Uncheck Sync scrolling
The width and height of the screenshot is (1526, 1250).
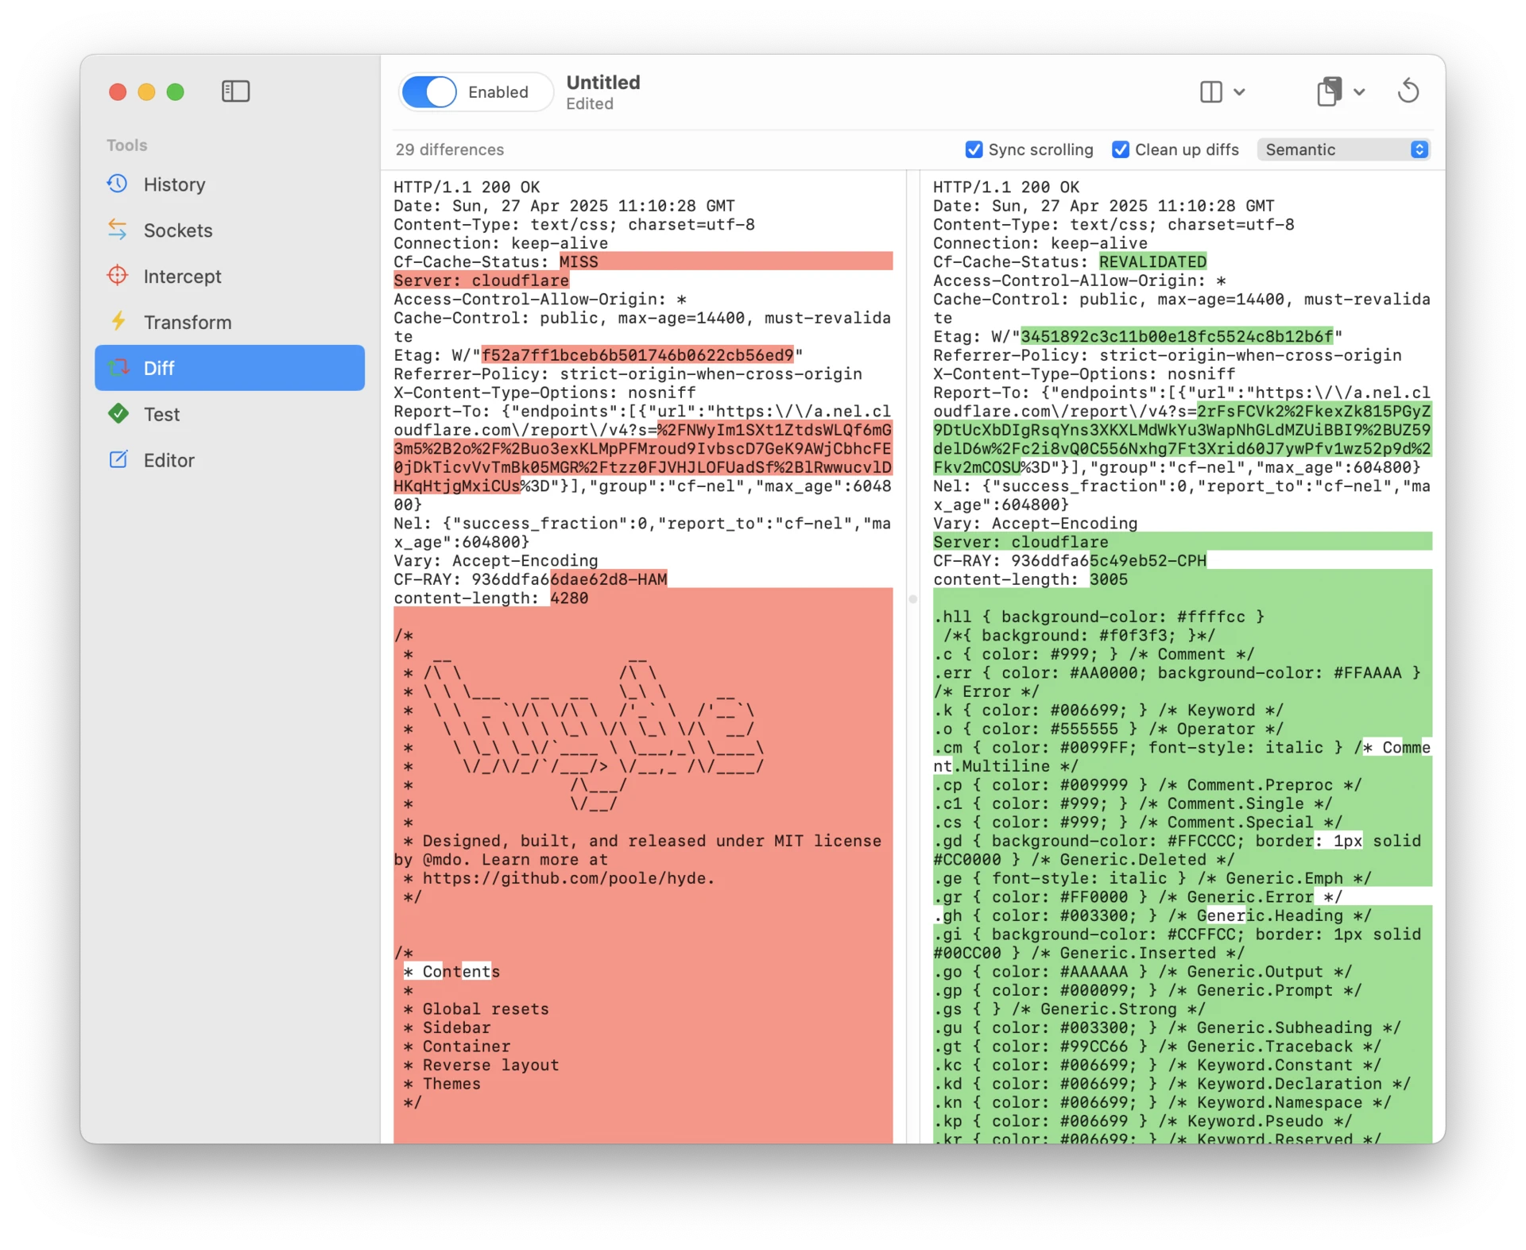(974, 149)
